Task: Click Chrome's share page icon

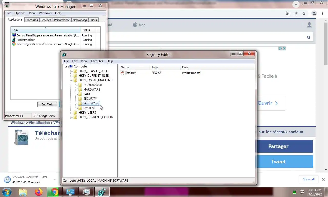Action: [x=296, y=13]
